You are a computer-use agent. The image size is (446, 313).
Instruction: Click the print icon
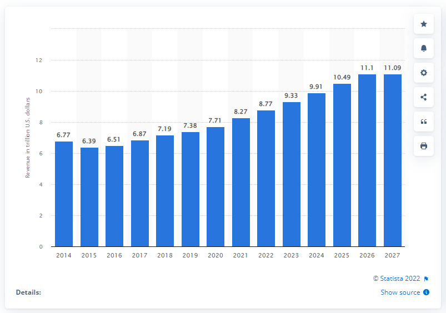coord(424,146)
